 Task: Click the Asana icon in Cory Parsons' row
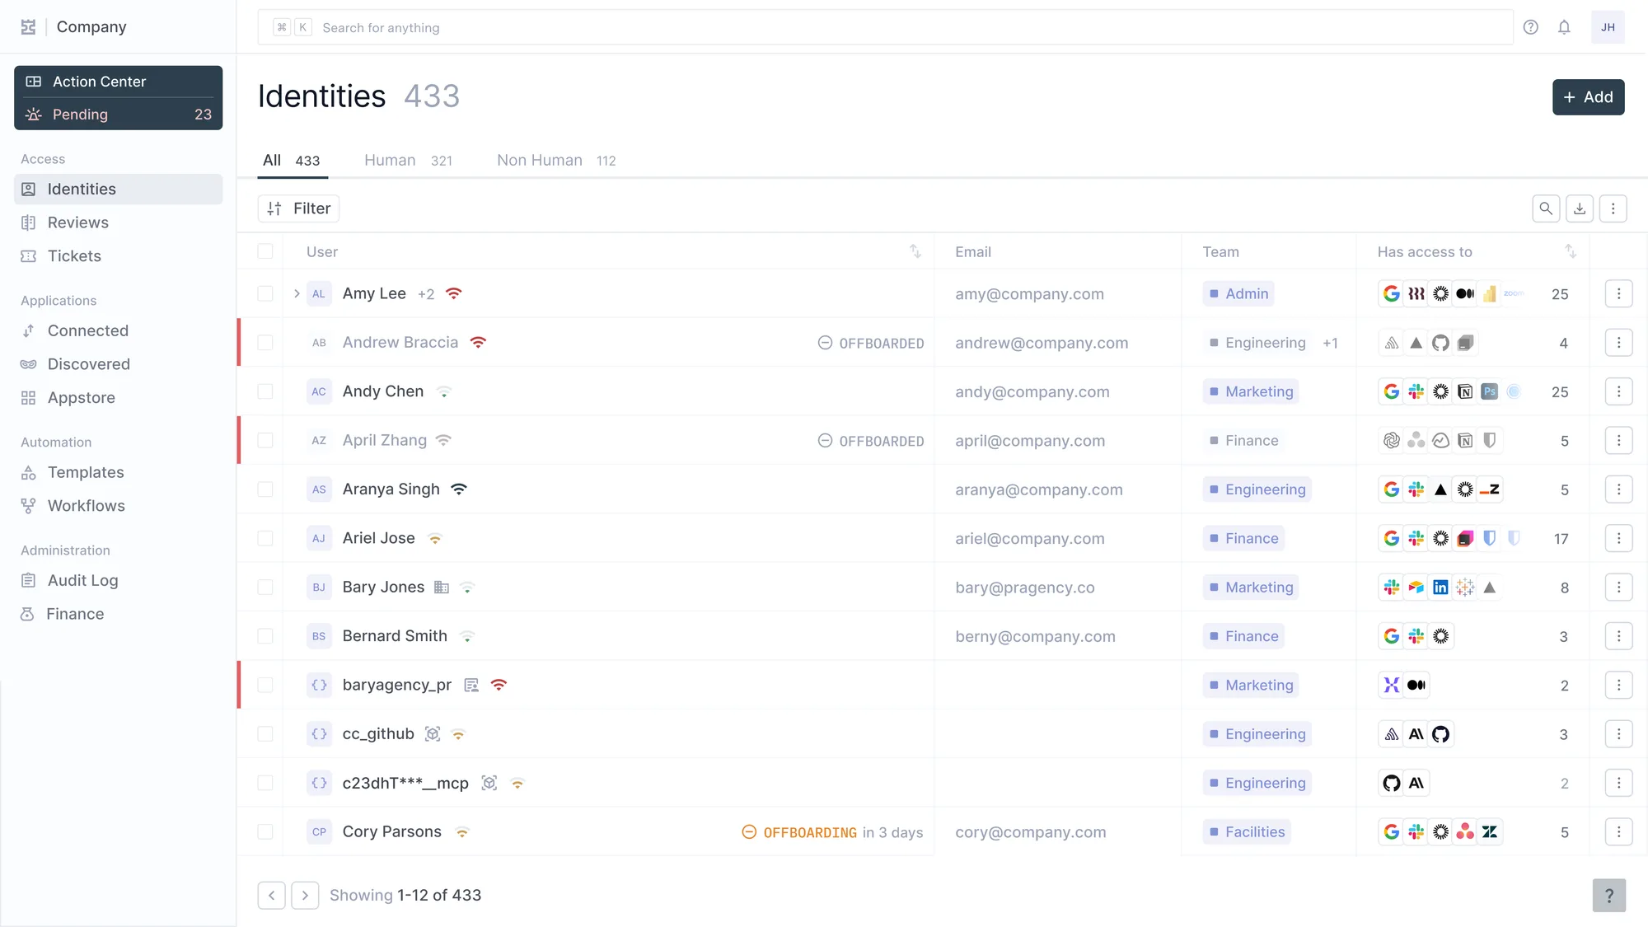1465,832
